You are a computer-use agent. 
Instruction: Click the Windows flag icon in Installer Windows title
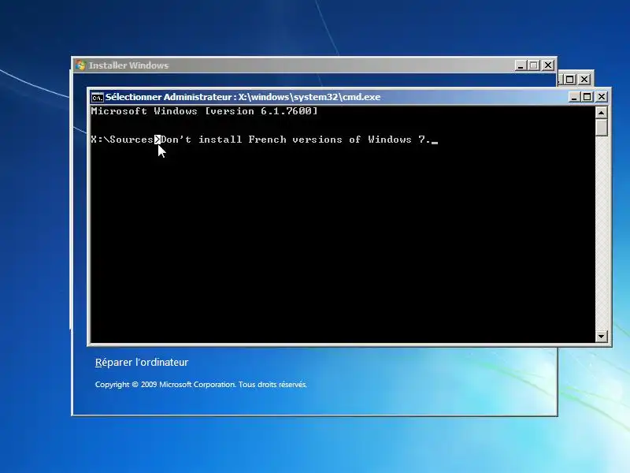click(81, 65)
